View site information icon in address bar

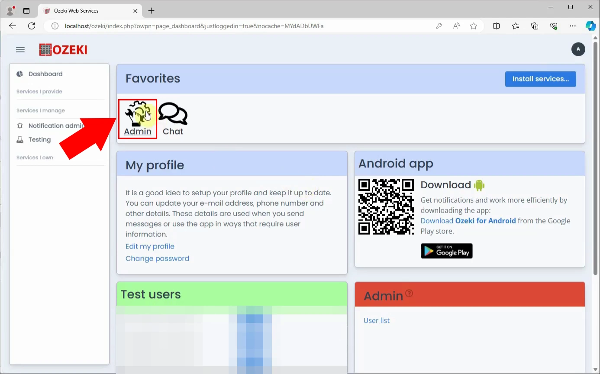pyautogui.click(x=55, y=26)
